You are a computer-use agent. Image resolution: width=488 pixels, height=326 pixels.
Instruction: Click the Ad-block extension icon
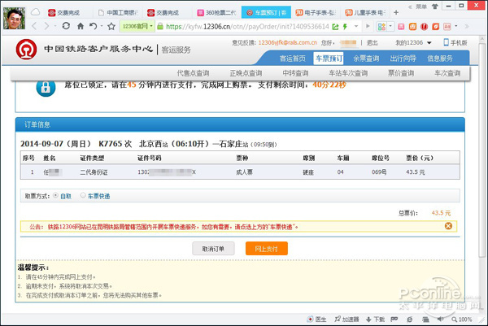click(447, 27)
